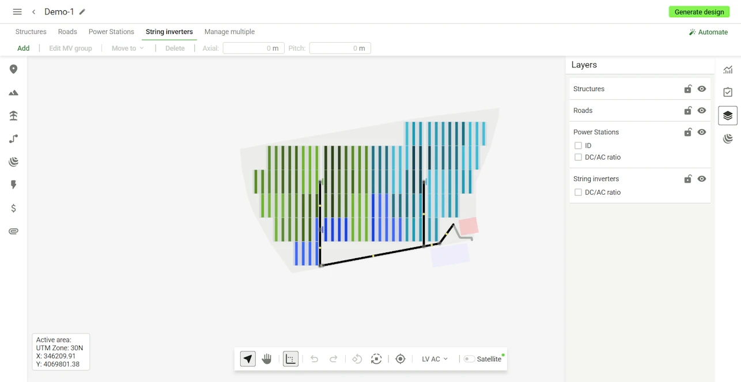The image size is (741, 382).
Task: Open the hamburger main menu
Action: pos(17,12)
